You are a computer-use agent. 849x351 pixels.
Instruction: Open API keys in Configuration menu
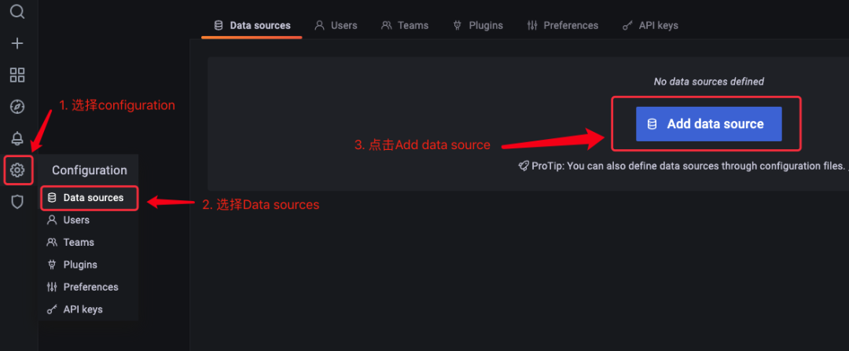(83, 309)
